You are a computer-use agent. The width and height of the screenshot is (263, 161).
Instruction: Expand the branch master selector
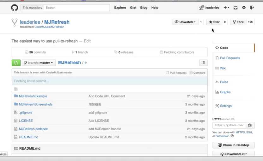coord(39,63)
